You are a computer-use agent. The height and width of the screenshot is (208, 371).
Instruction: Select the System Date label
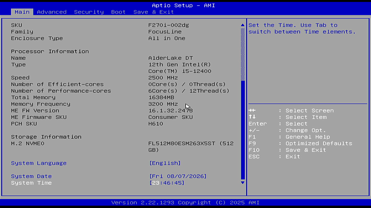click(31, 176)
